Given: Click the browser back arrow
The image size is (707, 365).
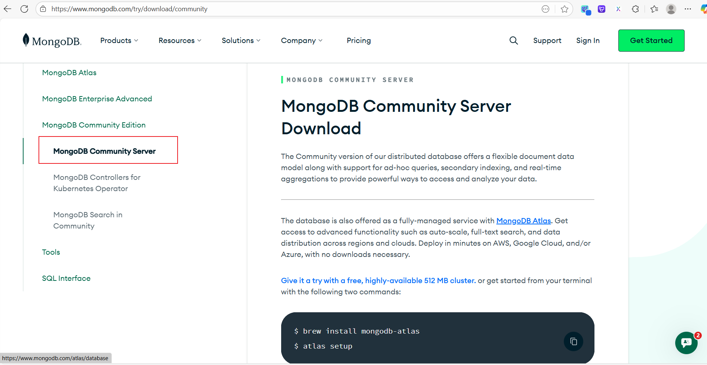Looking at the screenshot, I should [7, 9].
